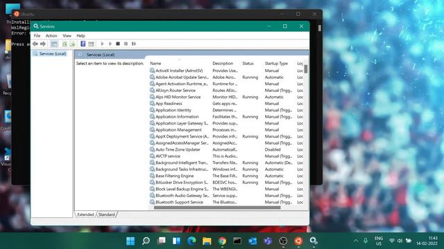Image resolution: width=444 pixels, height=249 pixels.
Task: Open Outlook from taskbar
Action: 253,241
